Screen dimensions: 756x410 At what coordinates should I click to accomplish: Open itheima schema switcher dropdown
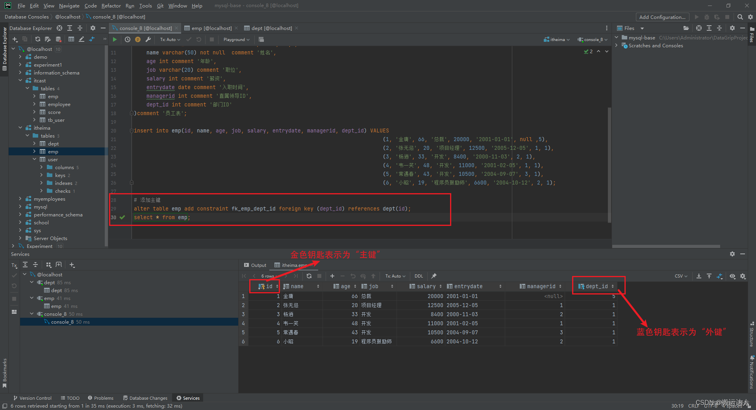pos(557,39)
